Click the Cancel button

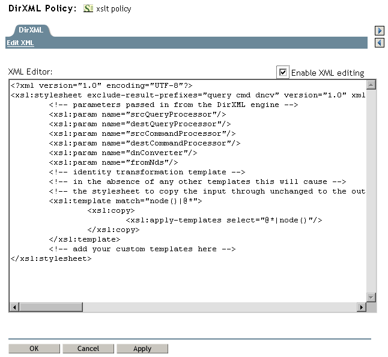[88, 349]
